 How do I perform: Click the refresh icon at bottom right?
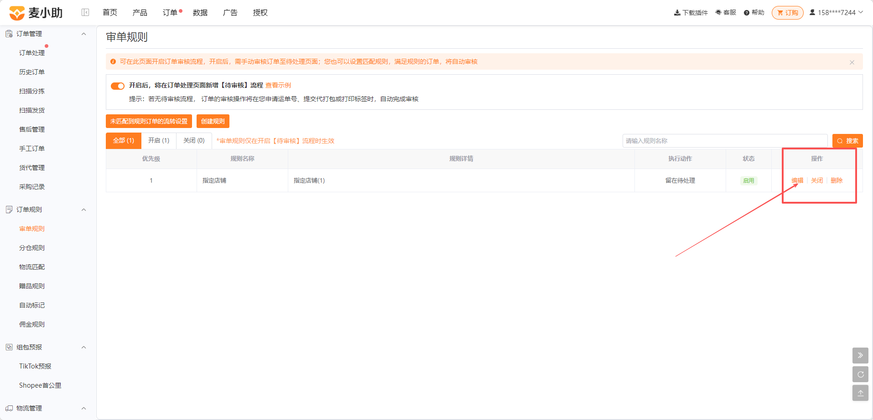pos(860,374)
